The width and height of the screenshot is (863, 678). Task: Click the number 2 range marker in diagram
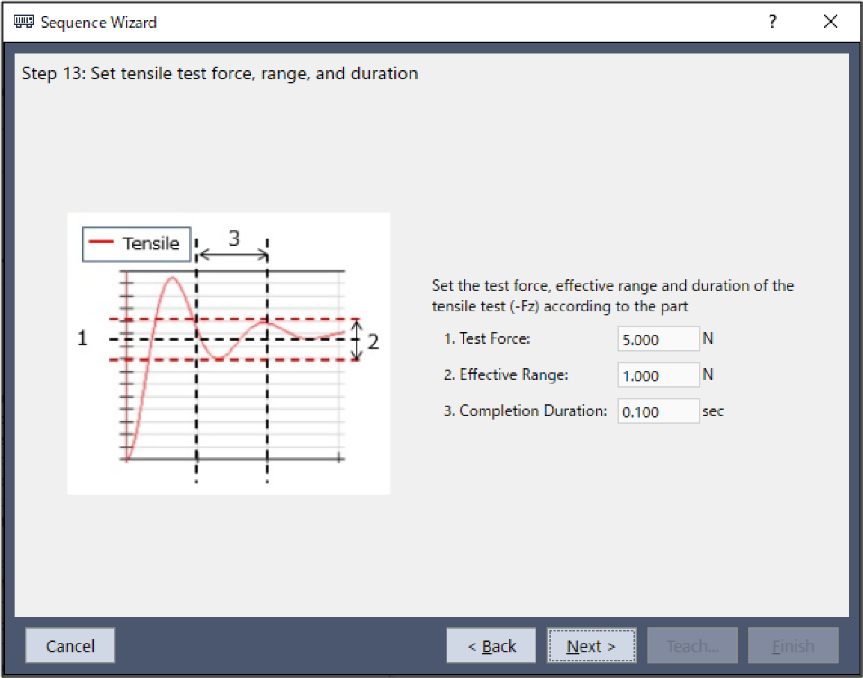373,342
